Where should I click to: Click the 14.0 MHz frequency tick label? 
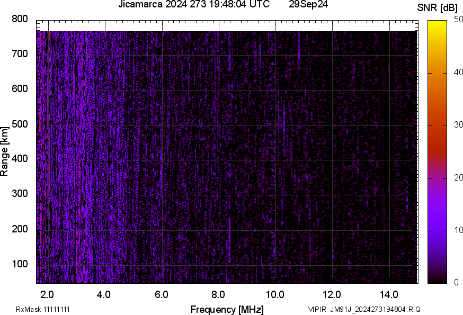tap(389, 294)
